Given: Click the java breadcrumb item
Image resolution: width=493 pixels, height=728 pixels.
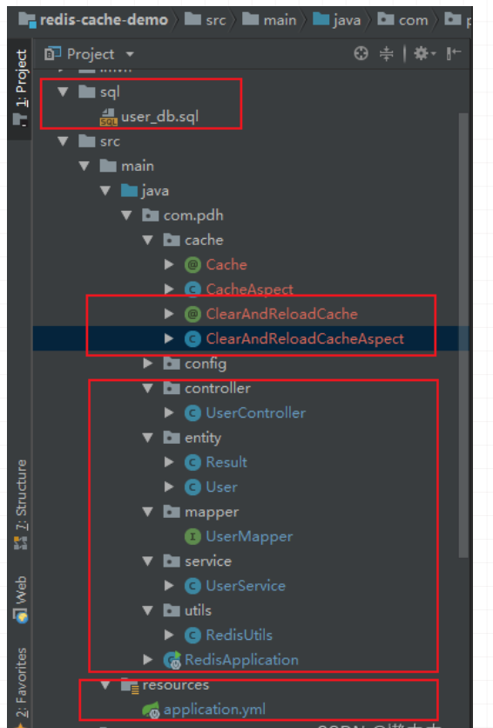Looking at the screenshot, I should [x=337, y=20].
